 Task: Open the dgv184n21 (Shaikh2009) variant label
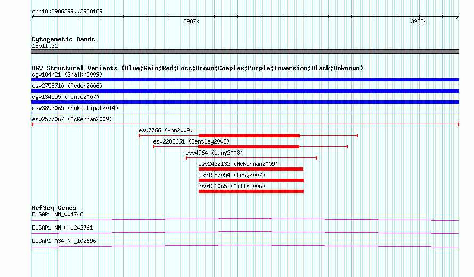click(67, 74)
